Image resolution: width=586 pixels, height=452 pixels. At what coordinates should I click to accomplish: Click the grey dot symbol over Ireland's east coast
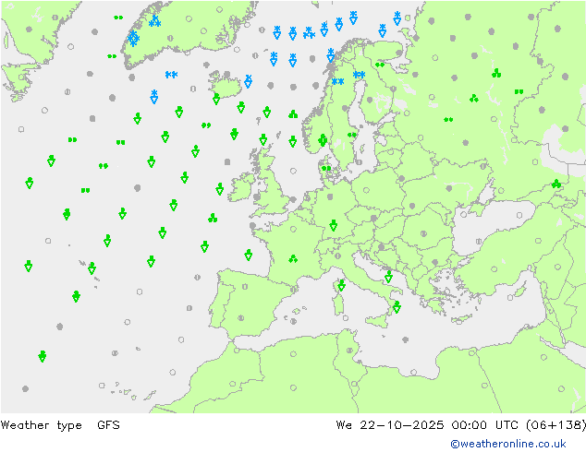pyautogui.click(x=257, y=196)
